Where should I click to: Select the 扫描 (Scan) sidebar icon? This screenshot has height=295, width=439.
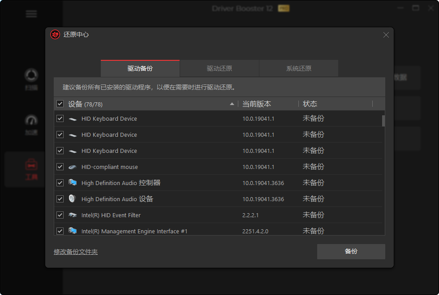[31, 75]
